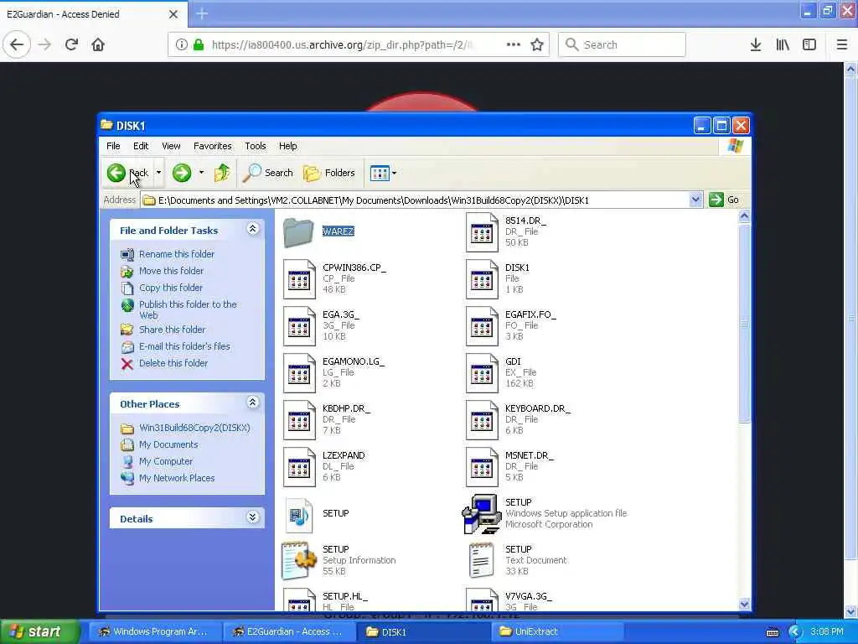Click the Firefox Search box
858x644 pixels.
(622, 44)
